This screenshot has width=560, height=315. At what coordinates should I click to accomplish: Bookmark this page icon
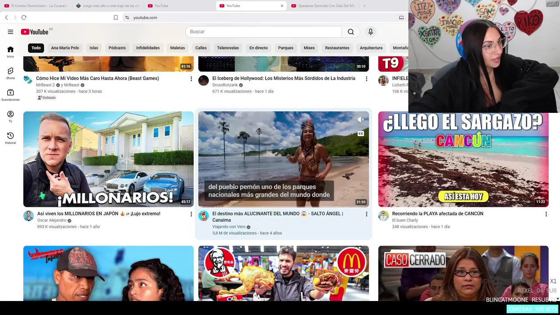pos(115,17)
